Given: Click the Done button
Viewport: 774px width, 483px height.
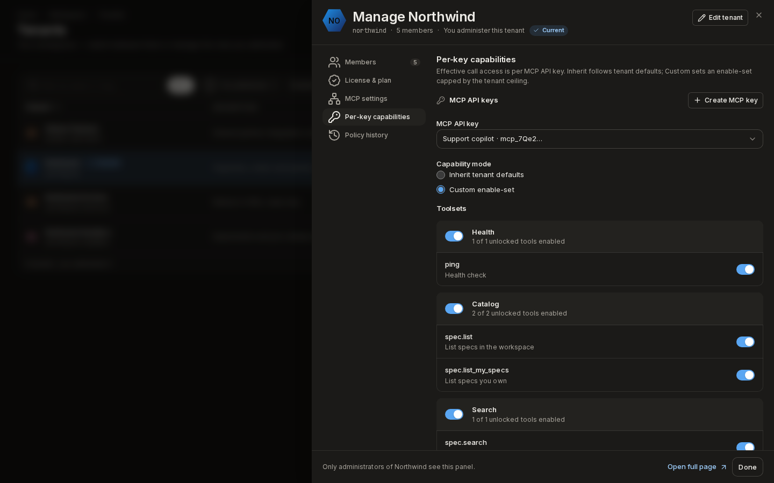Looking at the screenshot, I should point(748,467).
